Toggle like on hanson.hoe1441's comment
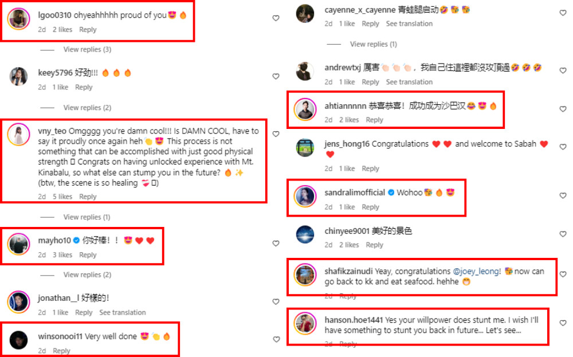The height and width of the screenshot is (357, 573). pos(563,323)
